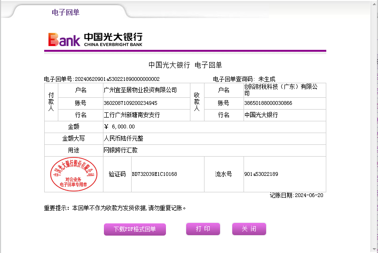378x253 pixels.
Task: Click the title 中国光大银行 电子回单
Action: pos(185,65)
